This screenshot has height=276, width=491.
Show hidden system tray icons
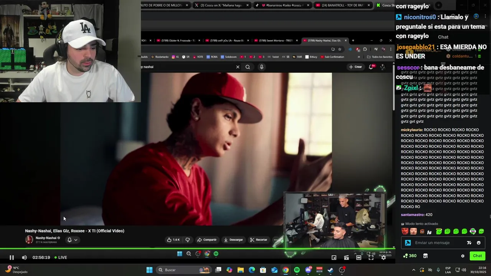point(414,270)
